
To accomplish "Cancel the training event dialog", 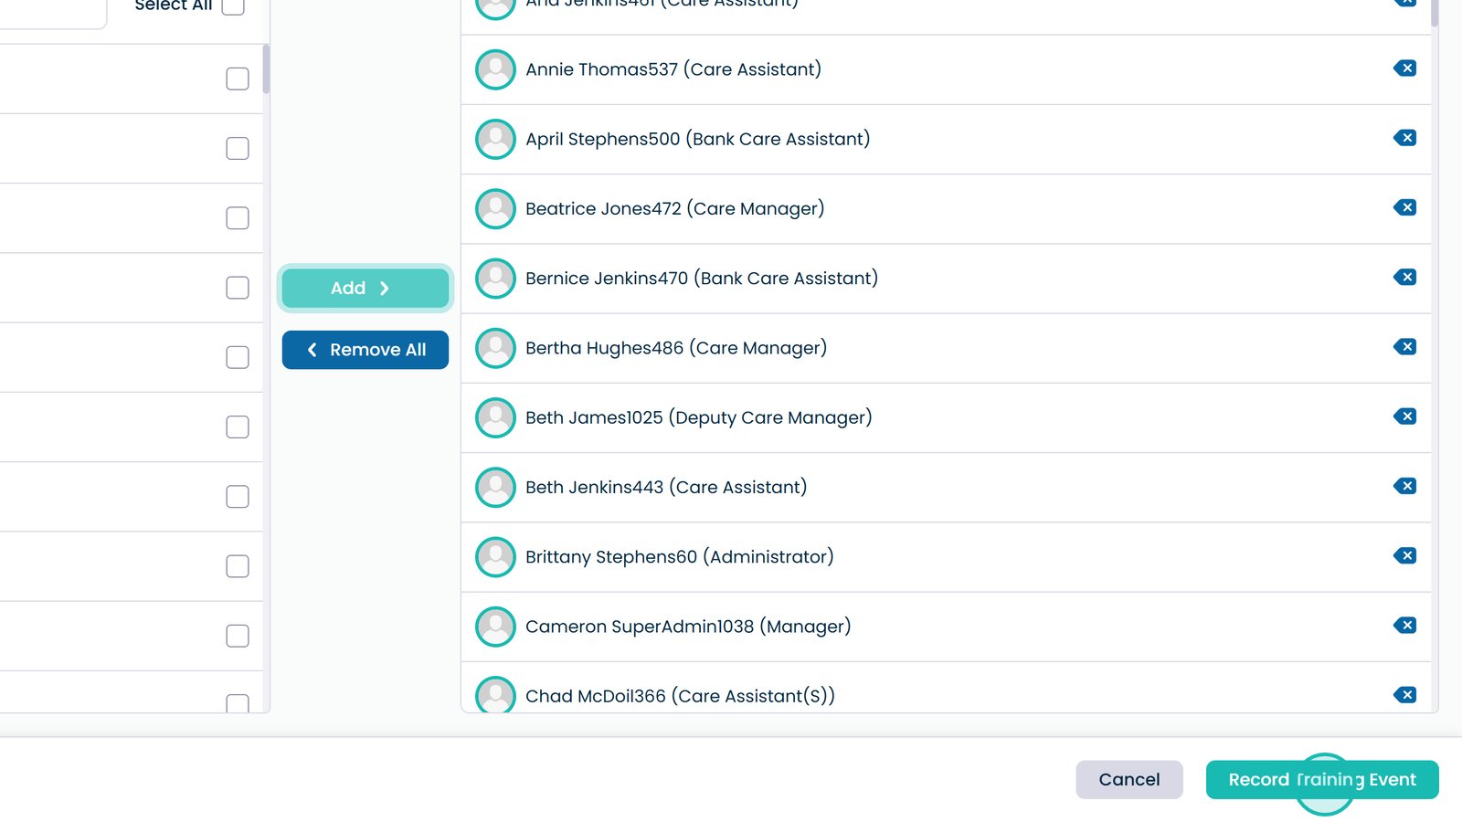I will pos(1128,779).
